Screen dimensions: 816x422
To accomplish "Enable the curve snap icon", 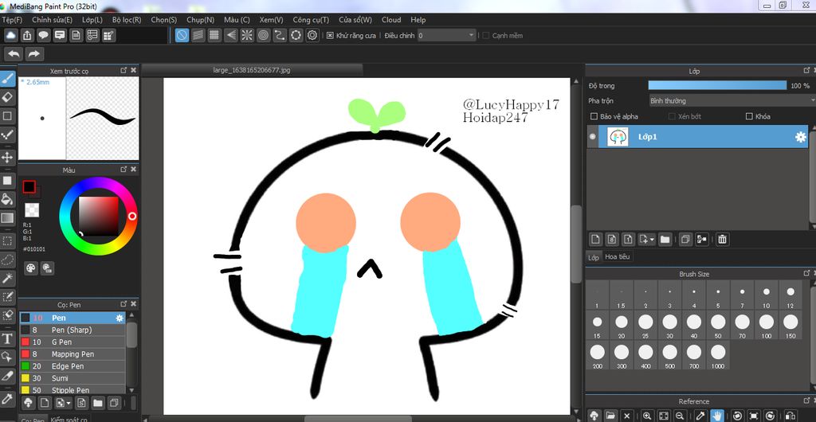I will 280,35.
